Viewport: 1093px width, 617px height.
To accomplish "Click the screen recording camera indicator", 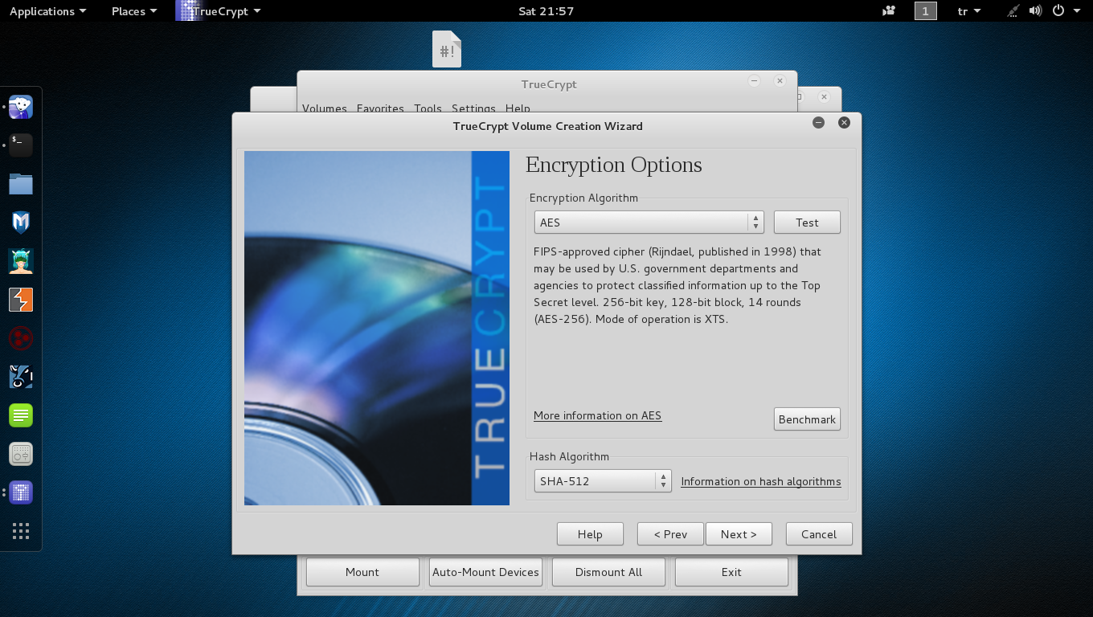I will 889,11.
